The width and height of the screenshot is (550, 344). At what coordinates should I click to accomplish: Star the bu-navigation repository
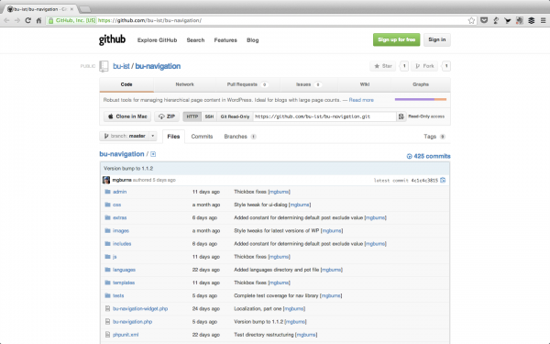click(x=382, y=66)
